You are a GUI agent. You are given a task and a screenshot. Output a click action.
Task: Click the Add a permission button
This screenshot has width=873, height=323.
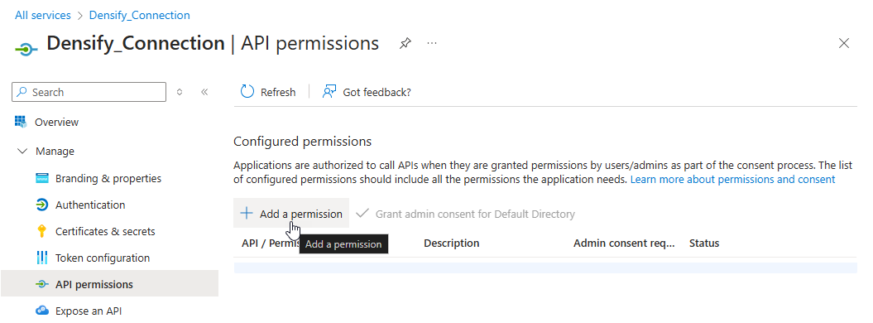pyautogui.click(x=291, y=214)
